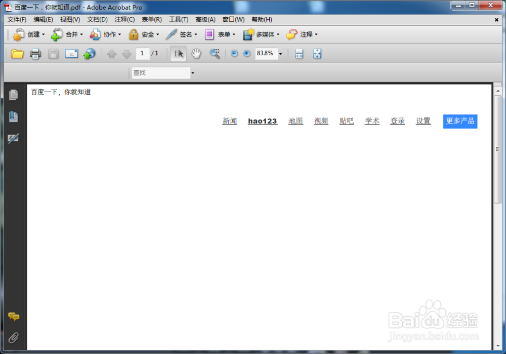
Task: Open the 表单(R) menu
Action: (x=152, y=20)
